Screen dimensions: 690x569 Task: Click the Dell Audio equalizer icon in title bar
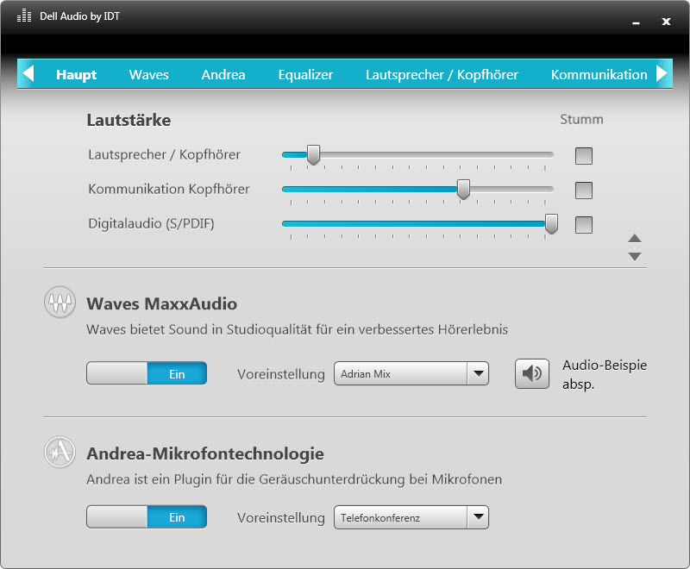point(24,16)
